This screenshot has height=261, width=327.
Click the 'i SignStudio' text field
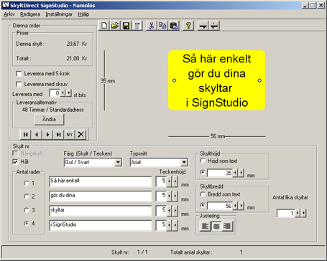click(x=101, y=225)
